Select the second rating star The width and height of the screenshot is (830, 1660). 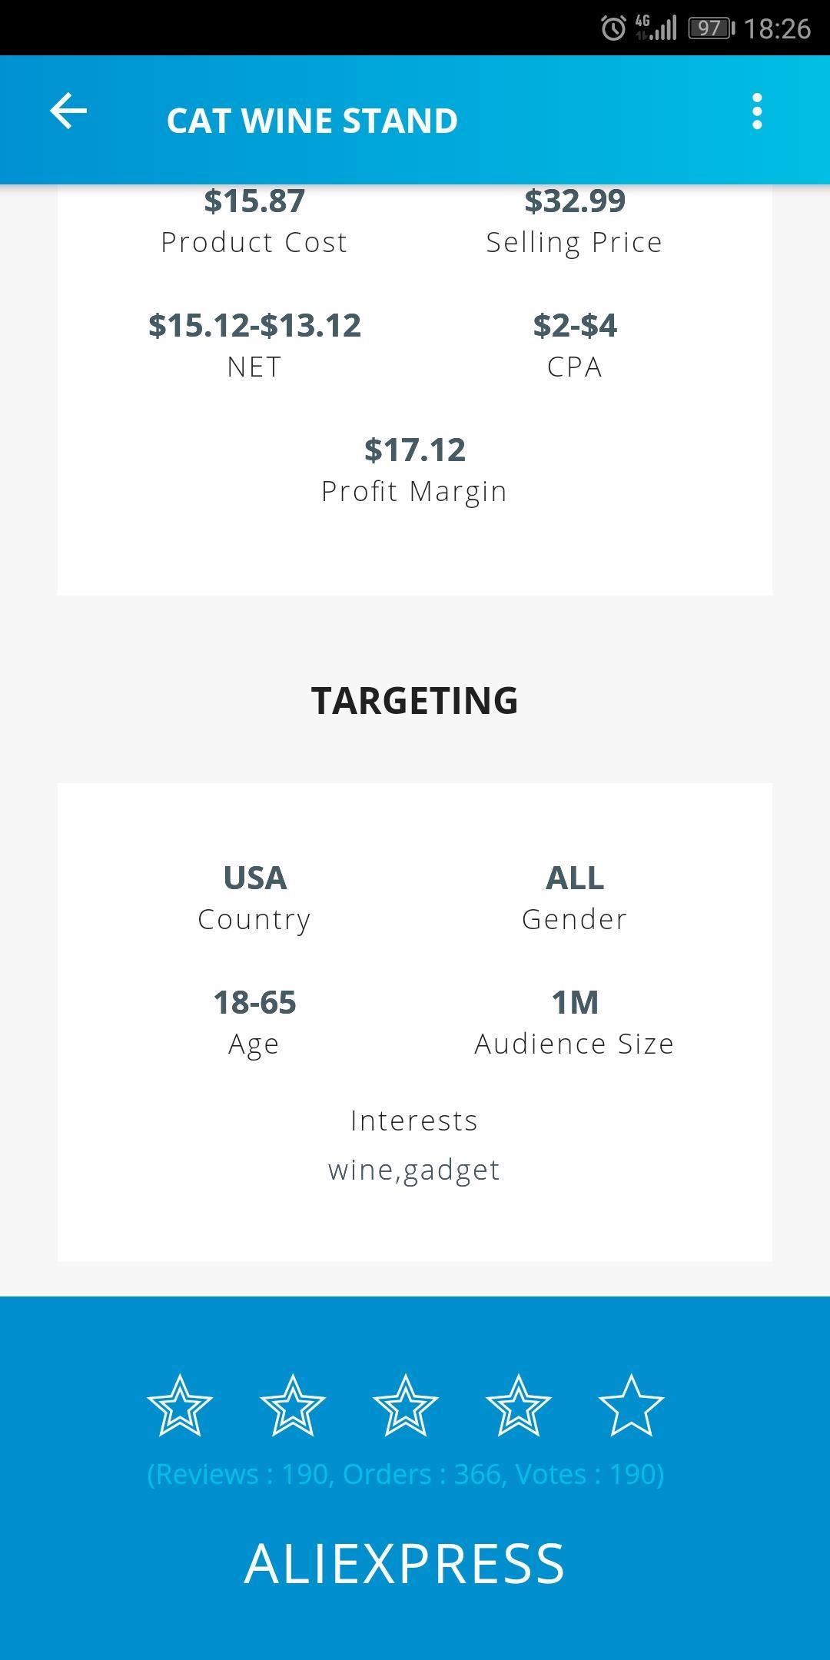click(293, 1406)
